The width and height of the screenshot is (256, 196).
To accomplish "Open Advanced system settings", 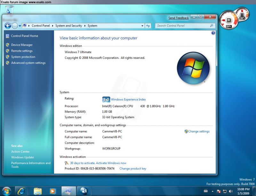I will click(28, 63).
